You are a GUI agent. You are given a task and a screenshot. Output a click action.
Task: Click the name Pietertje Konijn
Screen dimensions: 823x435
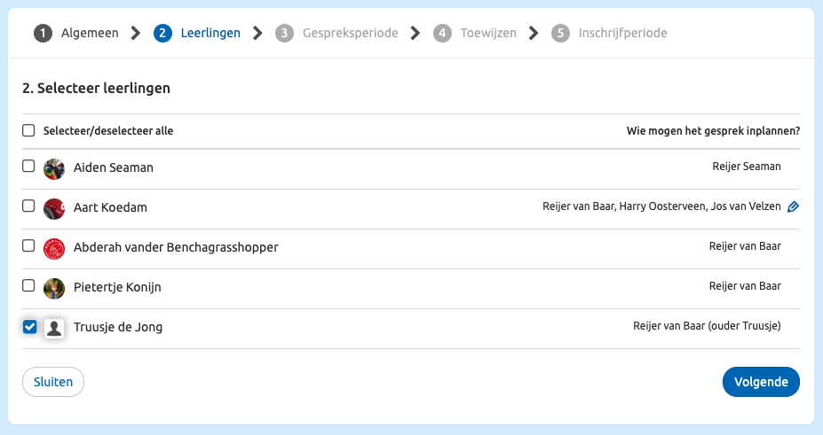coord(117,287)
